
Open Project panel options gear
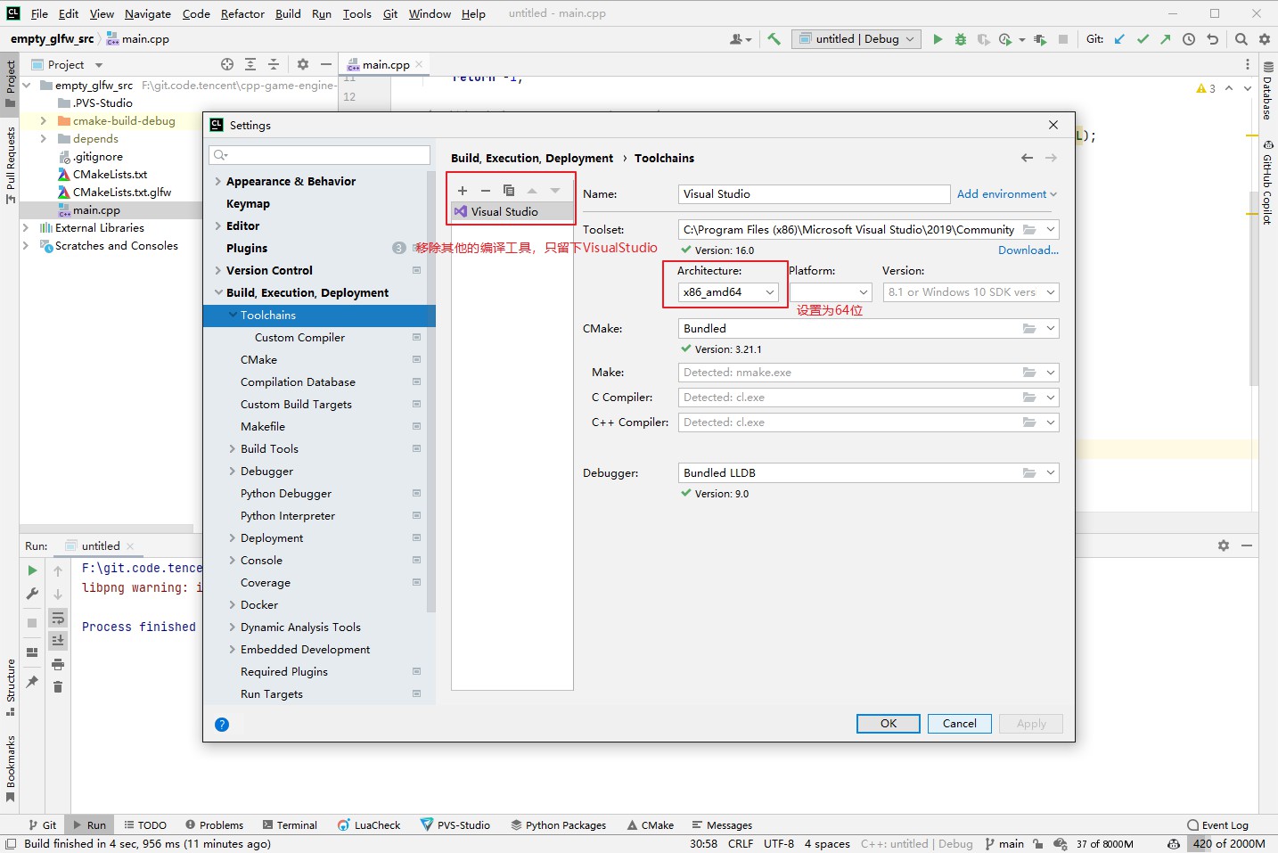point(303,64)
